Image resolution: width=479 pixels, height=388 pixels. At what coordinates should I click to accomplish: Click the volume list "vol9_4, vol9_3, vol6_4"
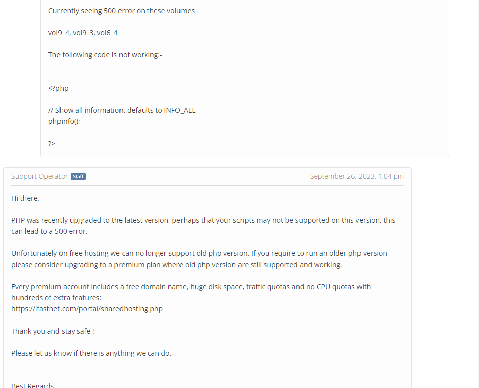83,33
